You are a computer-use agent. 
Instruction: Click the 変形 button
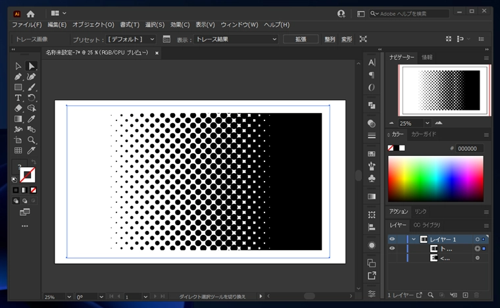(347, 39)
